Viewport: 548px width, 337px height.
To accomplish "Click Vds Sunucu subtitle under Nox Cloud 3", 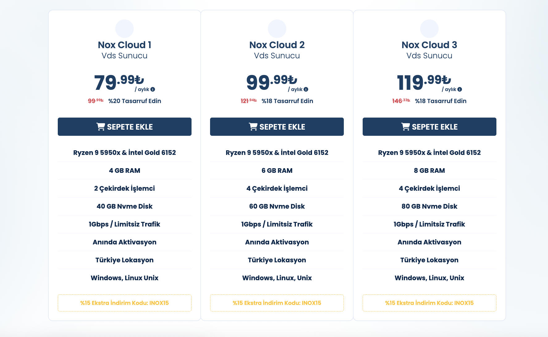I will click(429, 56).
